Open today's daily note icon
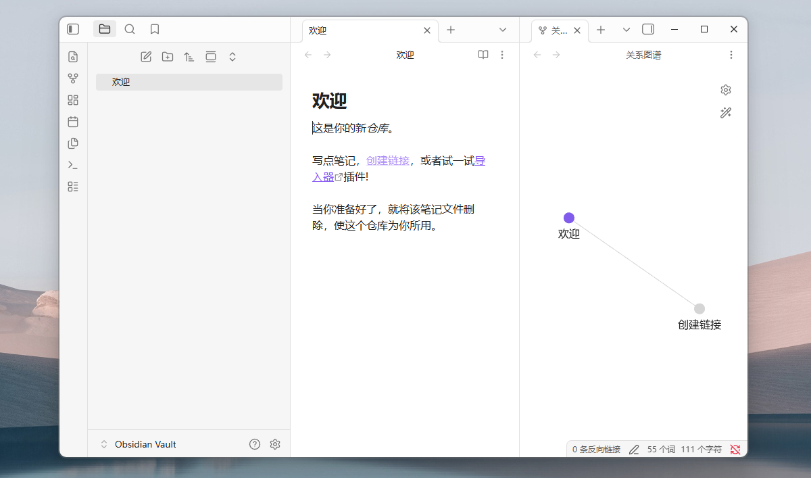 coord(73,122)
